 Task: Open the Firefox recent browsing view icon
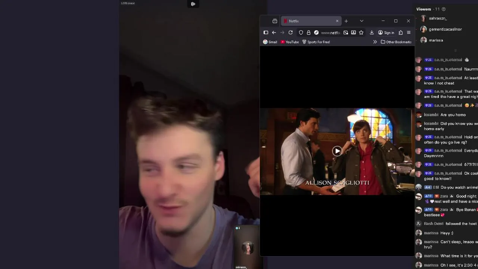[275, 21]
